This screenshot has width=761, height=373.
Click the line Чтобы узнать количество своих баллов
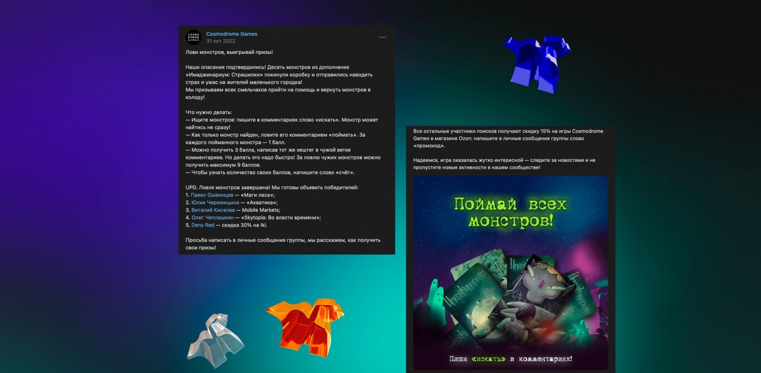(270, 173)
